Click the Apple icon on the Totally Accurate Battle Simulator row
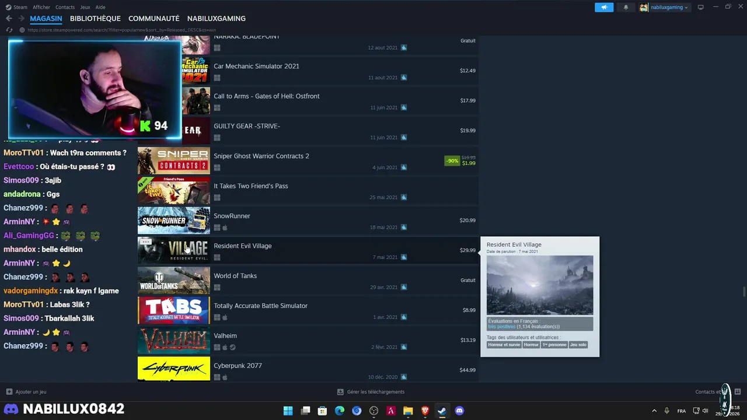The image size is (747, 420). (x=225, y=317)
